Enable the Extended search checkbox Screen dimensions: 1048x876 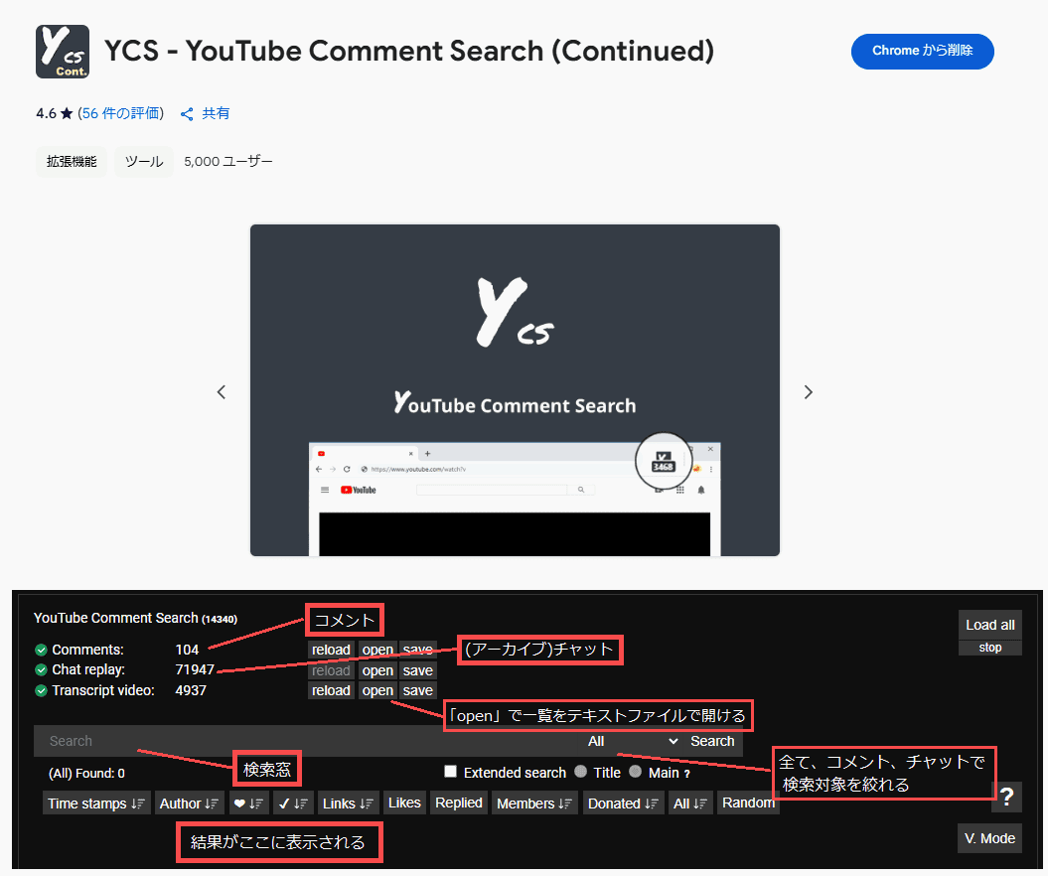450,772
